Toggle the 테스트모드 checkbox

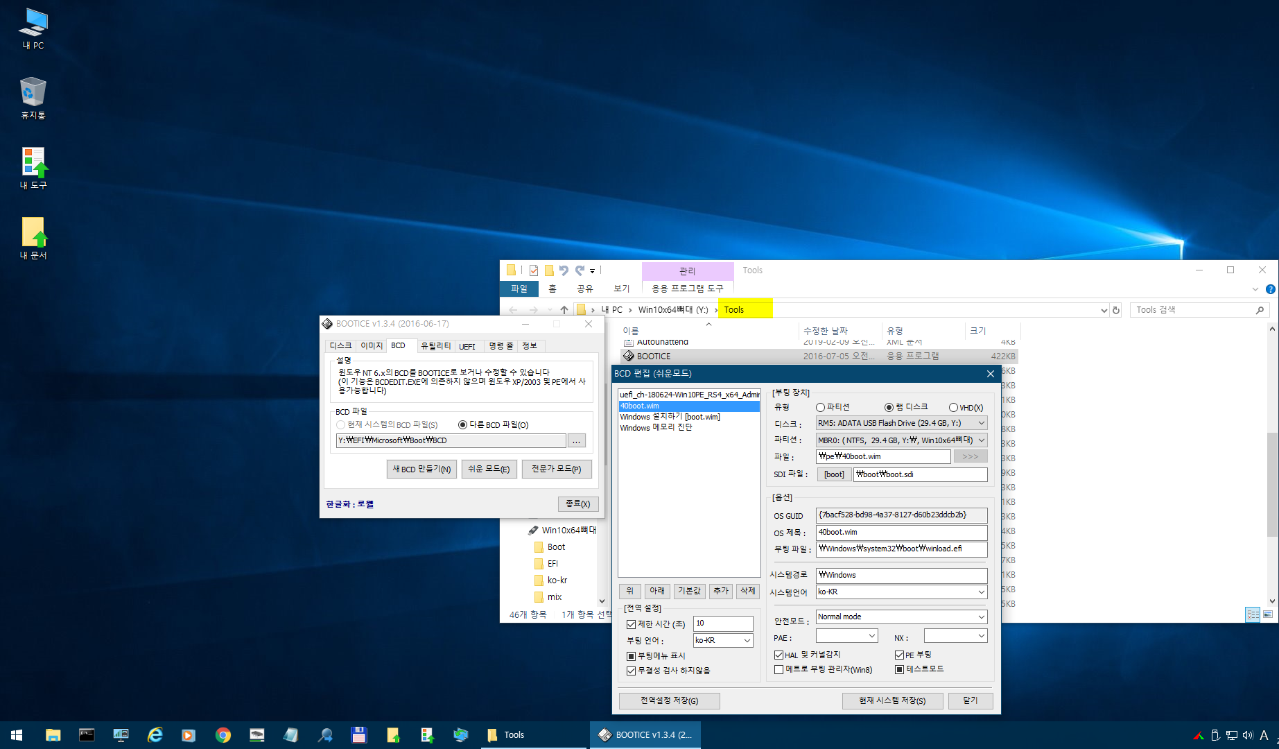(899, 669)
